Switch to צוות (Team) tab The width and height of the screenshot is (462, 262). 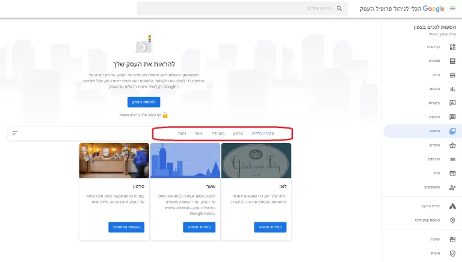[199, 133]
